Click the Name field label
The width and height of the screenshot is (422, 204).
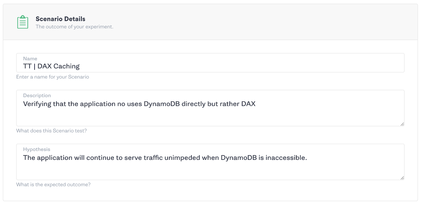click(x=30, y=58)
